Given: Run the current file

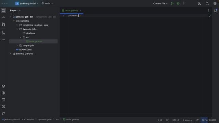Looking at the screenshot, I should coord(172,3).
